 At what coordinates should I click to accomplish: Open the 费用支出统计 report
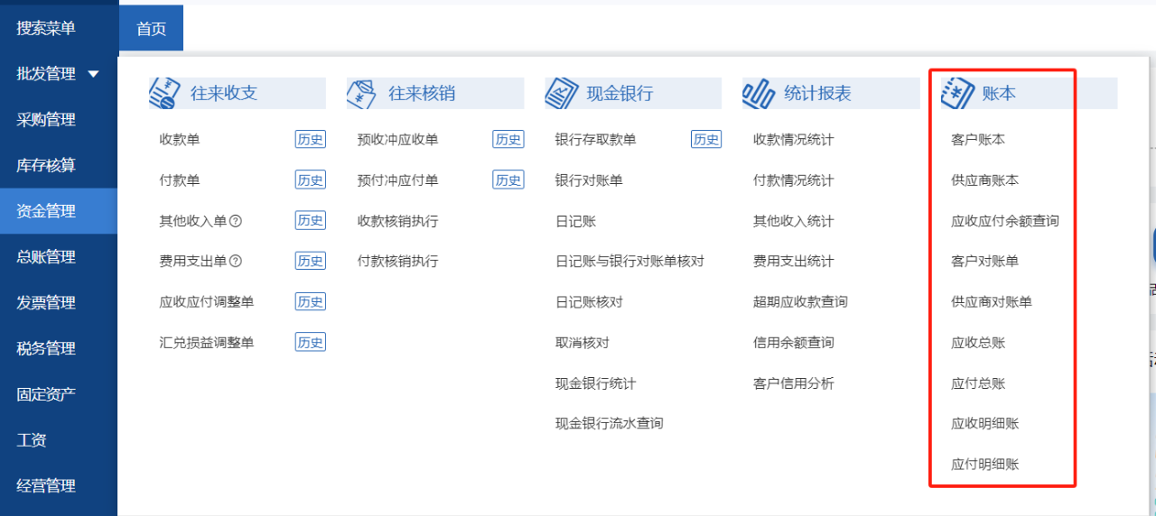point(794,262)
